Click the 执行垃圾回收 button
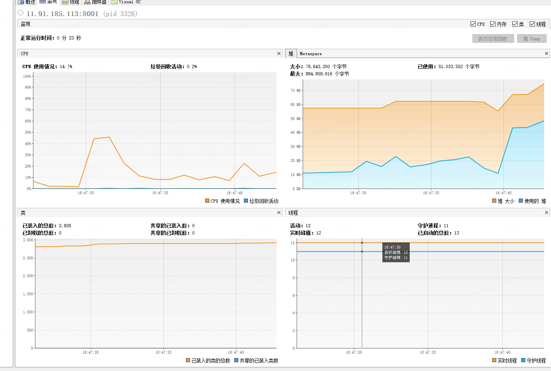Screen dimensions: 551x371 (493, 39)
